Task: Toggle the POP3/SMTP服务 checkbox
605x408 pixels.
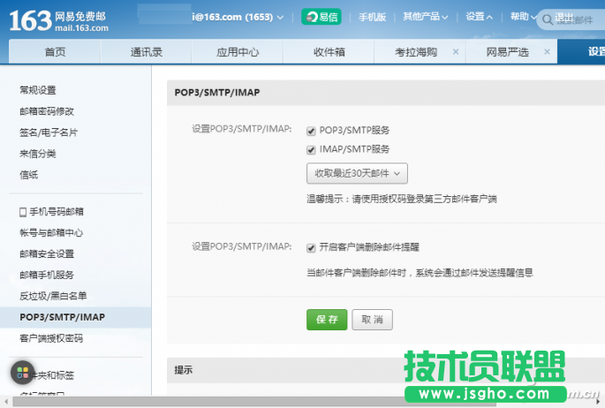Action: coord(311,130)
